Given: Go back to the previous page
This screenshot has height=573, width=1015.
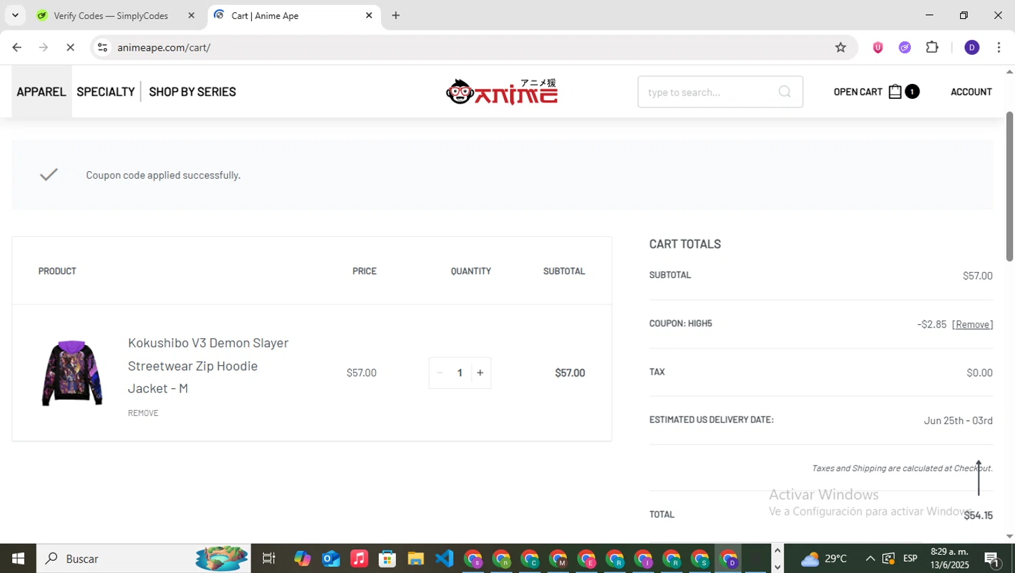Looking at the screenshot, I should click(17, 47).
